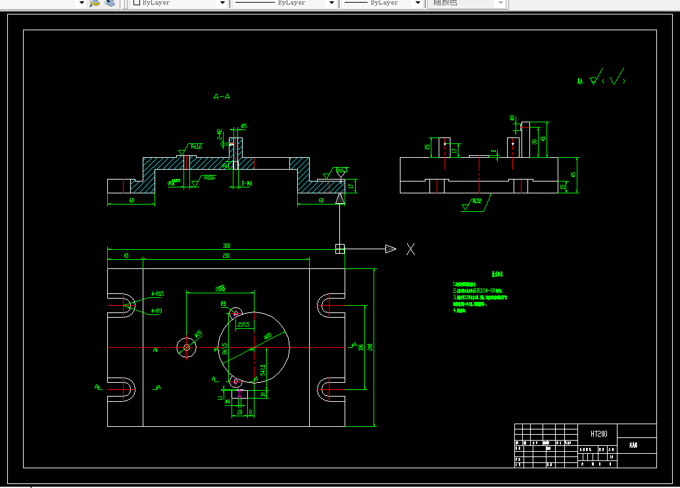This screenshot has height=488, width=680.
Task: Click the X axis arrowhead of UCS
Action: pyautogui.click(x=391, y=249)
